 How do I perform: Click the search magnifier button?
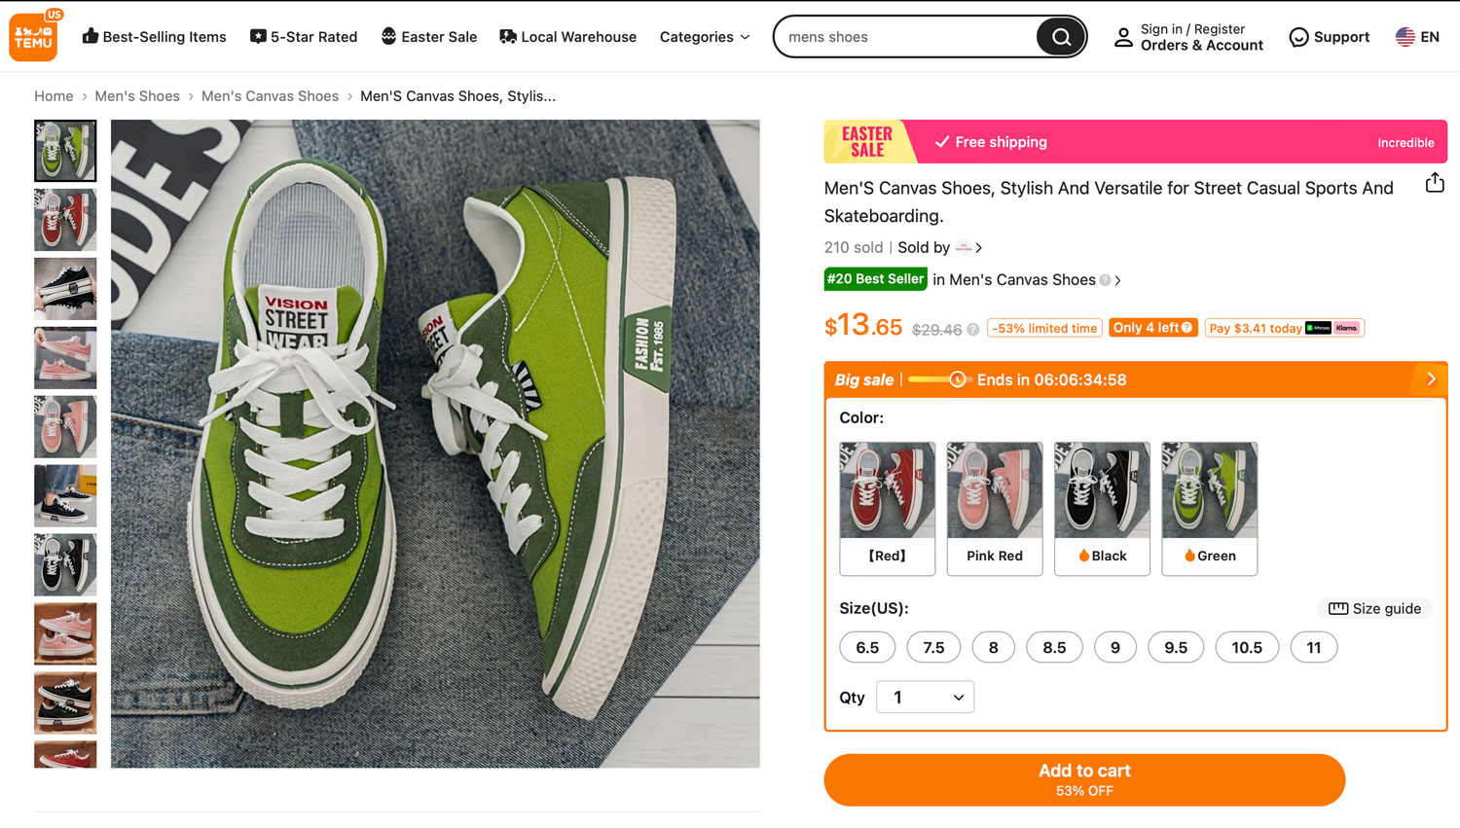(1060, 37)
